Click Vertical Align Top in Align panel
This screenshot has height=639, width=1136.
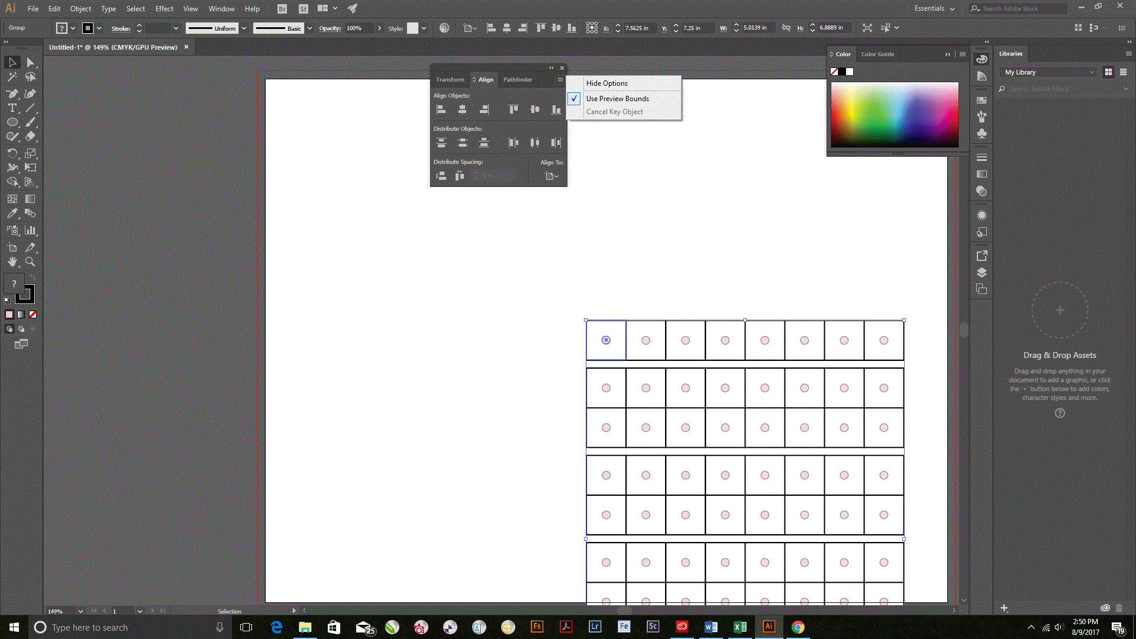coord(513,109)
